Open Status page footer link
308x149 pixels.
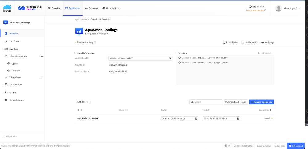click(280, 146)
